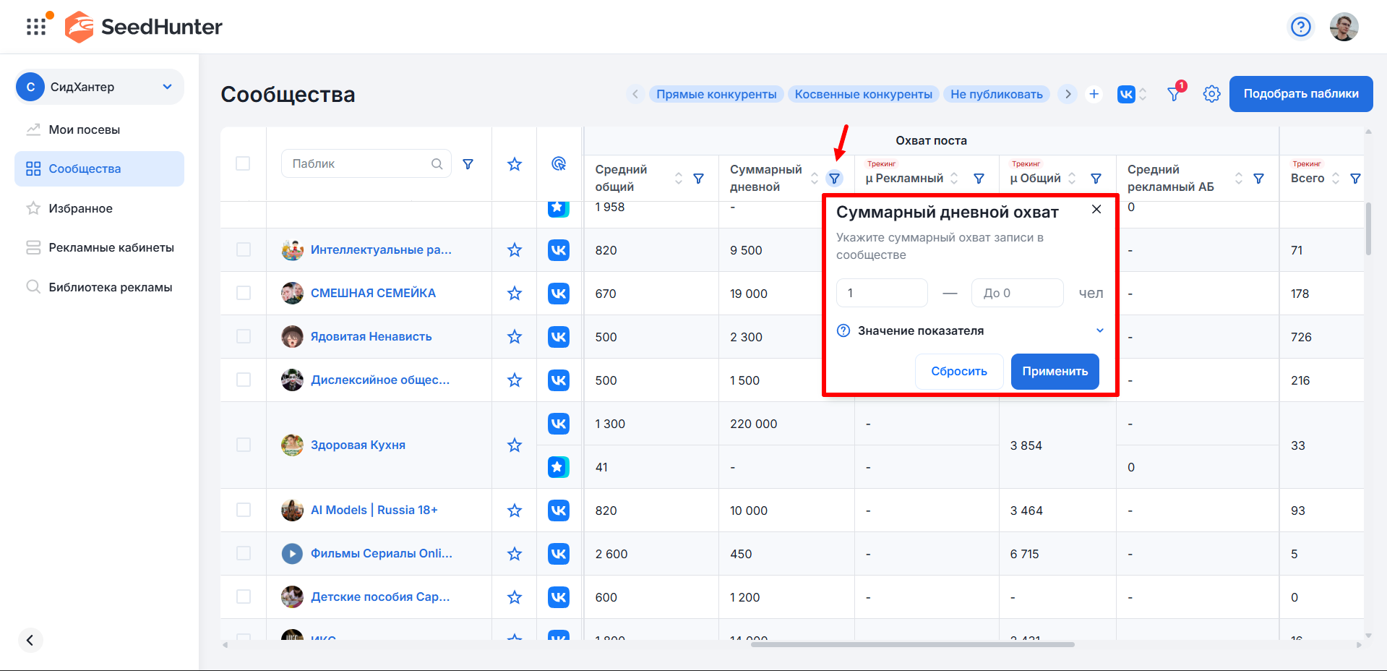The height and width of the screenshot is (671, 1387).
Task: Toggle the select-all checkbox in table header
Action: [x=244, y=164]
